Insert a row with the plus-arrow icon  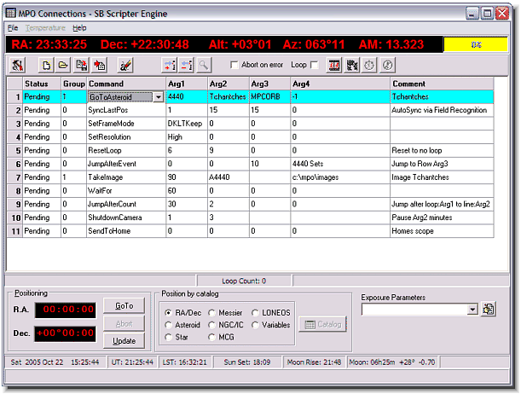[169, 65]
